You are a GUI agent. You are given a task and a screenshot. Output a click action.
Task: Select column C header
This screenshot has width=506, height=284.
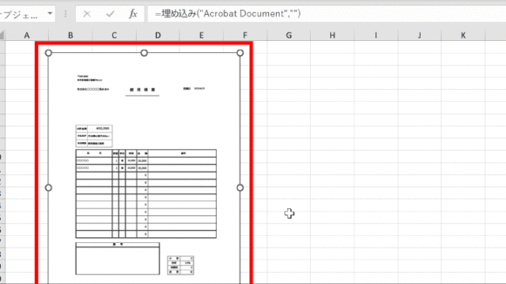coord(114,35)
